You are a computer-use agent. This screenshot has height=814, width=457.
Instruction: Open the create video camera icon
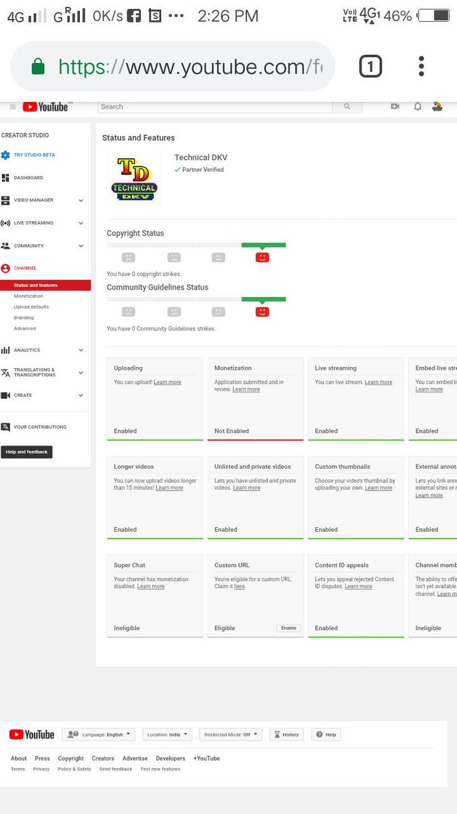(395, 106)
